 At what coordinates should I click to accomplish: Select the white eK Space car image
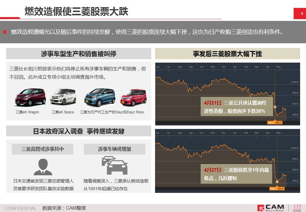63,97
